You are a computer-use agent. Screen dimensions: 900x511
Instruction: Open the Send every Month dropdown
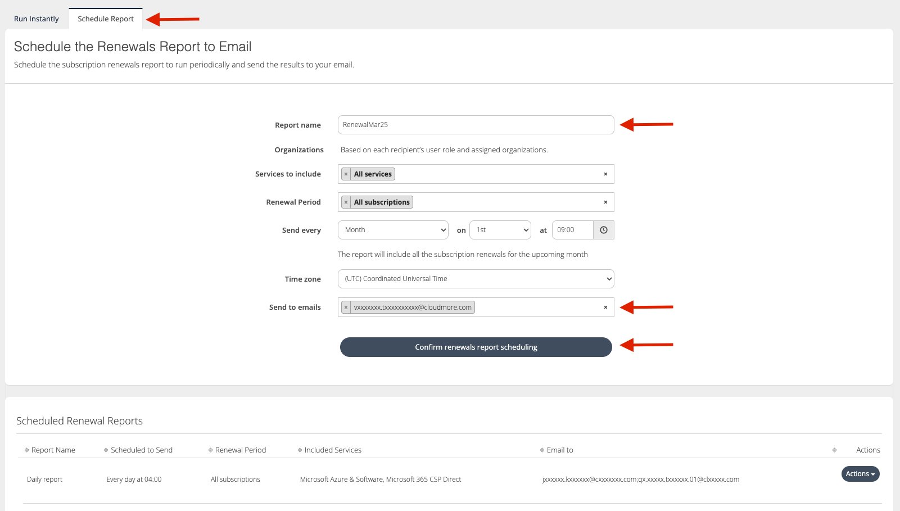coord(393,230)
